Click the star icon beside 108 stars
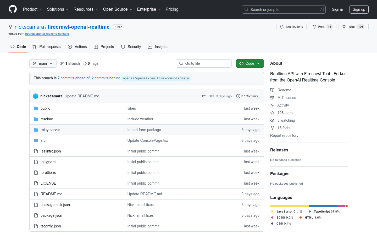The width and height of the screenshot is (377, 235). pos(272,113)
